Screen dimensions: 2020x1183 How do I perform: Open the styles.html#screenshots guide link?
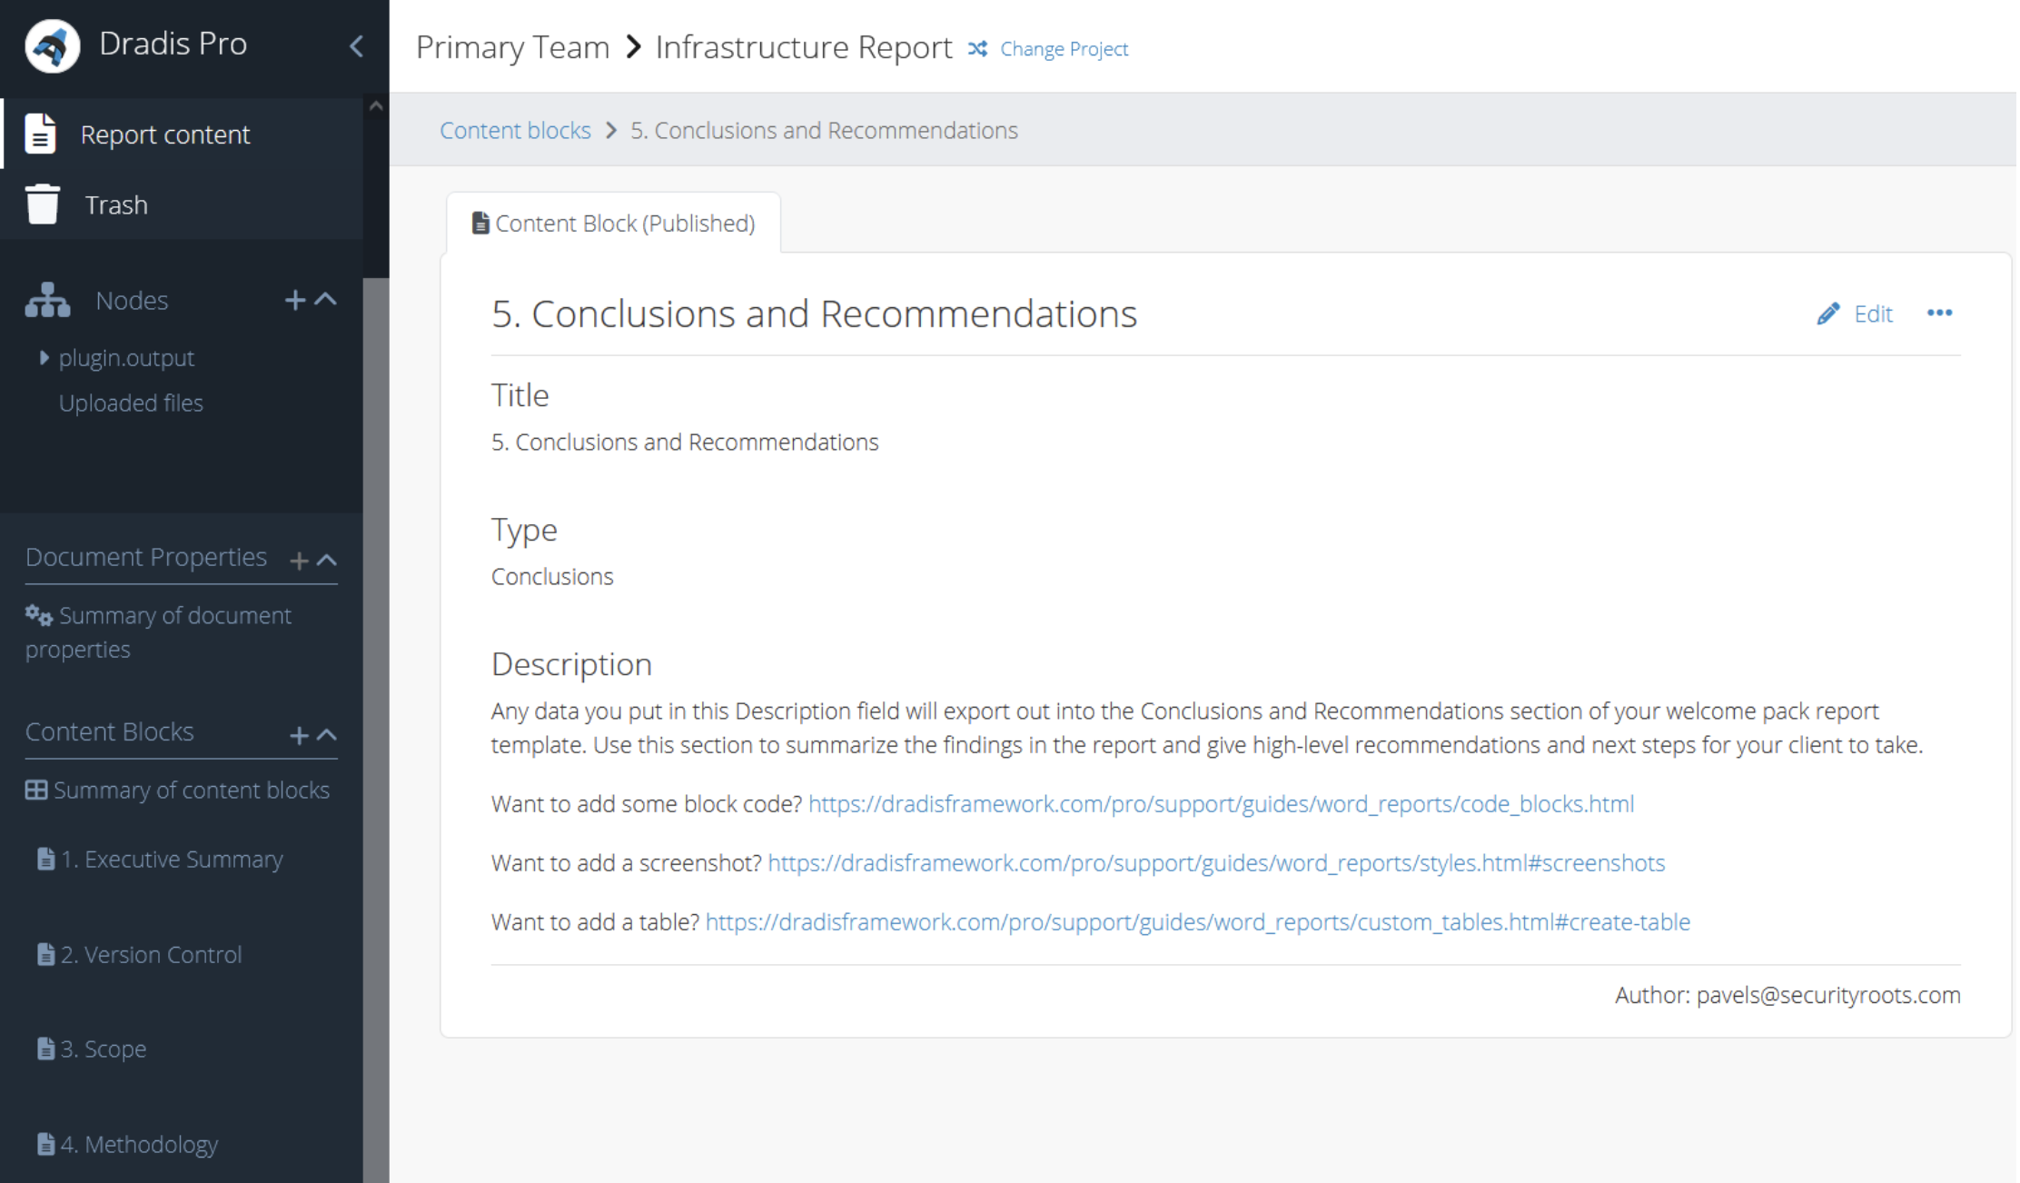pos(1216,863)
